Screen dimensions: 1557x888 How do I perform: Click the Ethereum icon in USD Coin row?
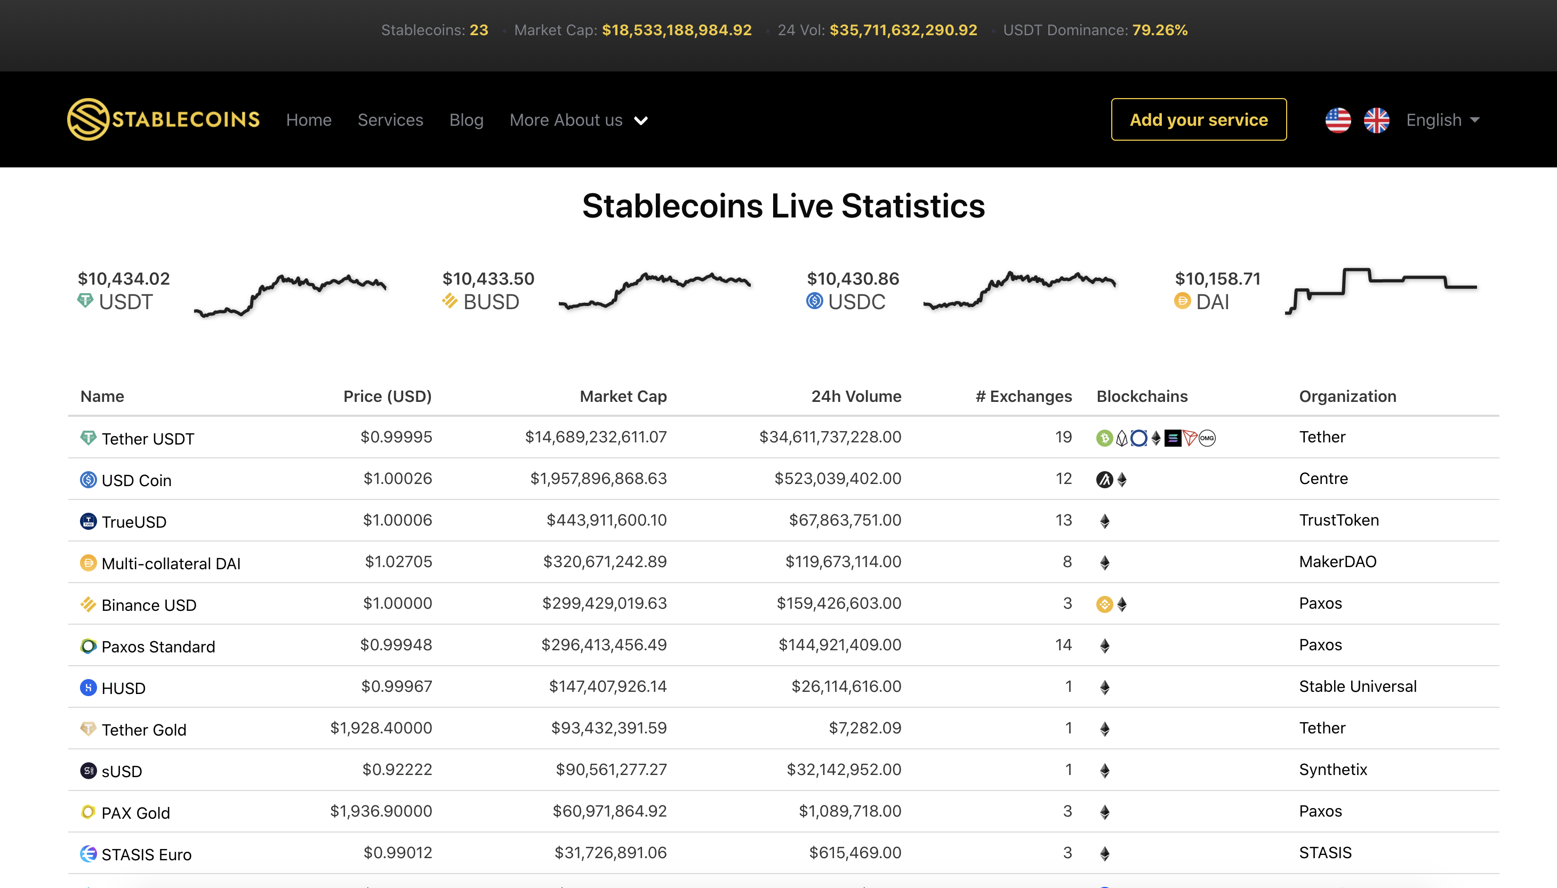[1121, 479]
